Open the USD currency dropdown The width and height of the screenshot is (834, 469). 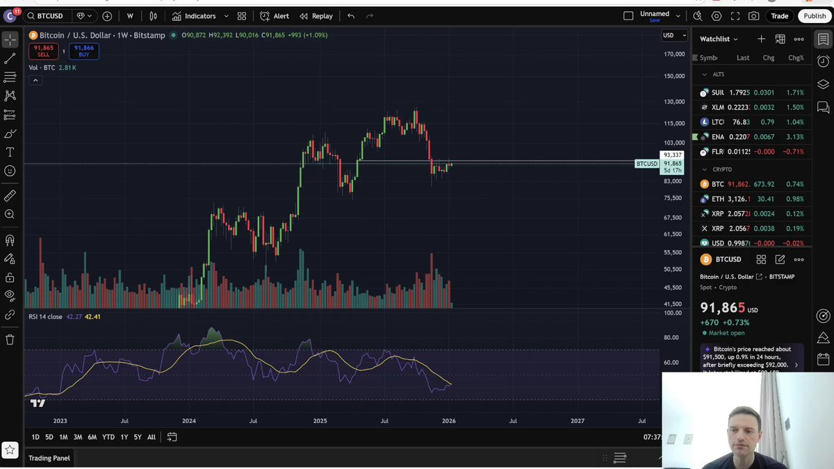click(x=674, y=35)
